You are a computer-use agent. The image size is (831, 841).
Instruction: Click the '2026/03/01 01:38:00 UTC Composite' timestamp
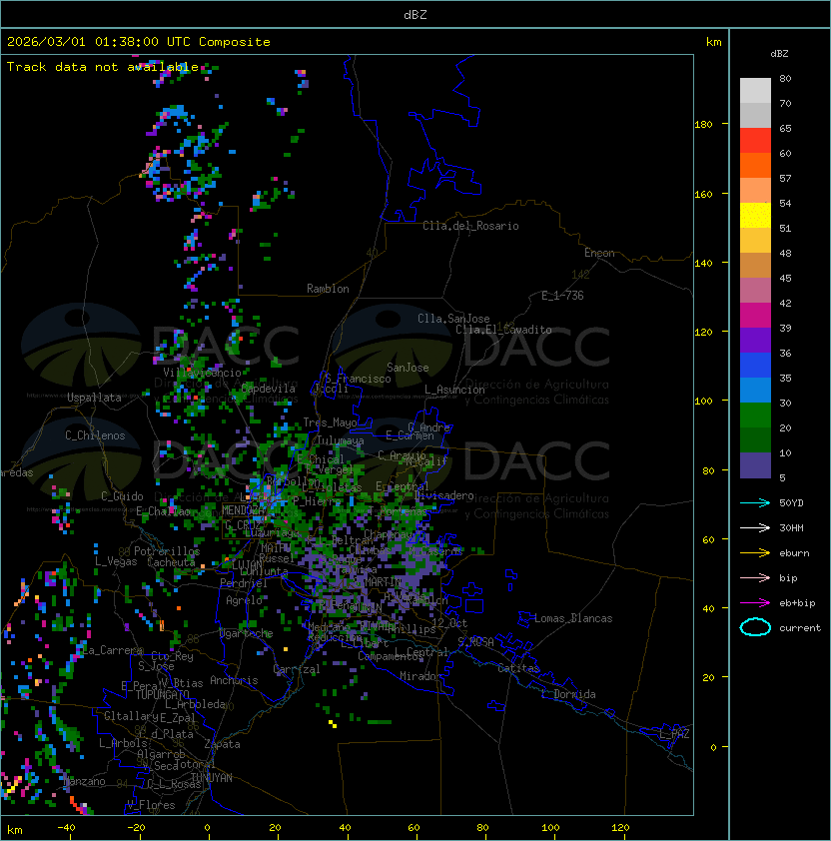pyautogui.click(x=139, y=42)
